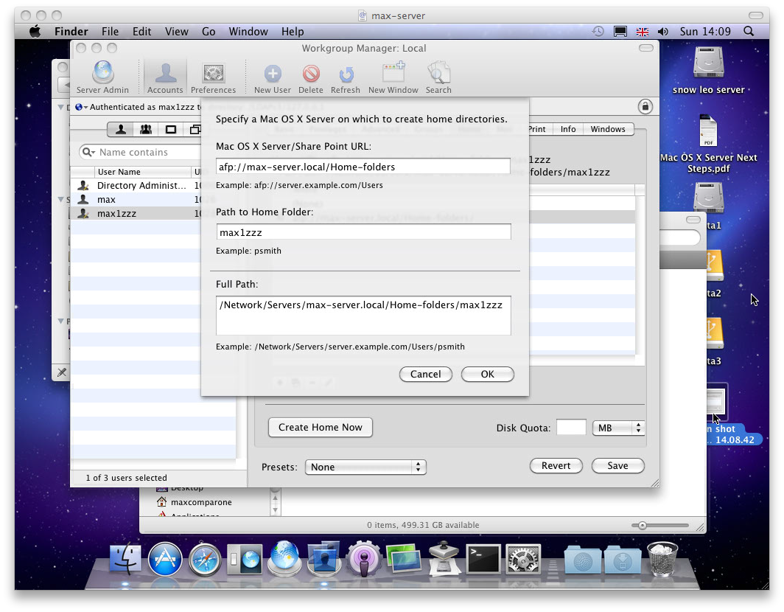784x612 pixels.
Task: Open the Disk Quota MB unit dropdown
Action: (x=618, y=428)
